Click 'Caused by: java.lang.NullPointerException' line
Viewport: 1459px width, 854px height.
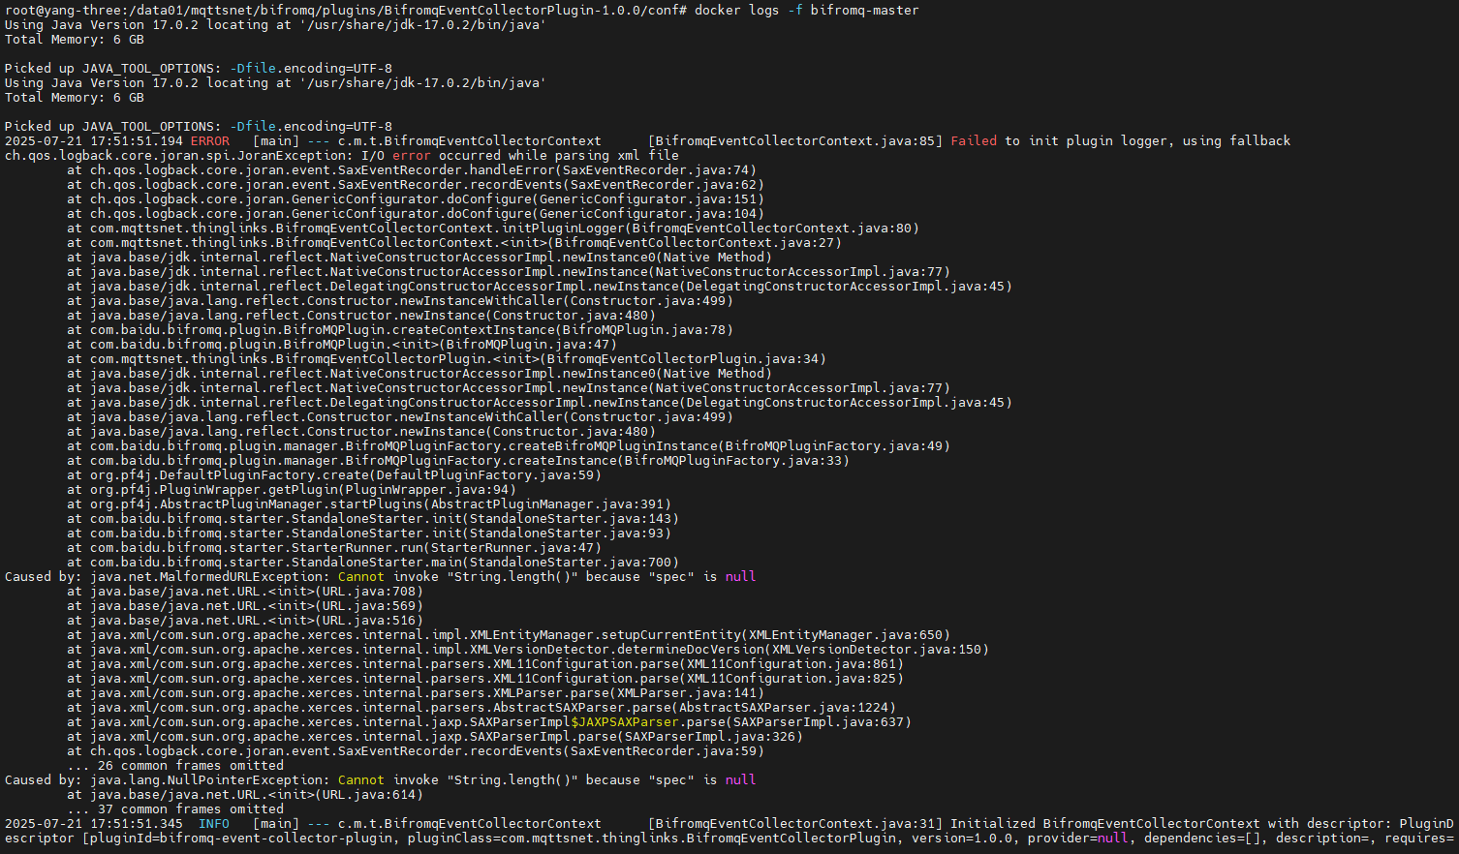[381, 780]
